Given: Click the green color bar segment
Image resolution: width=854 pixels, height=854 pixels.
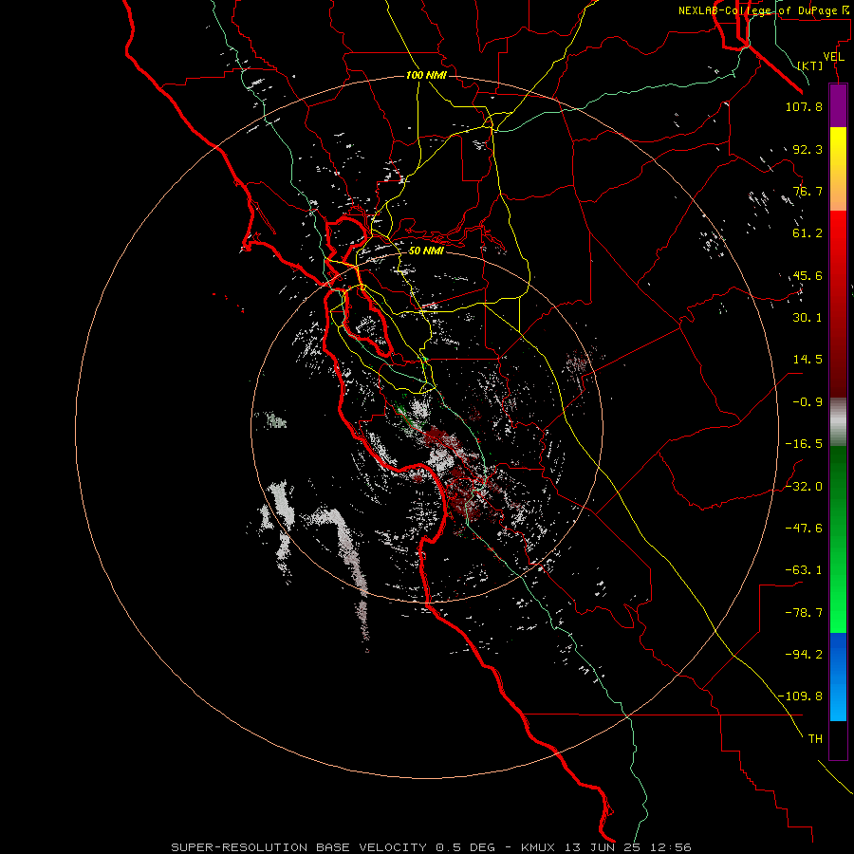Looking at the screenshot, I should click(838, 539).
